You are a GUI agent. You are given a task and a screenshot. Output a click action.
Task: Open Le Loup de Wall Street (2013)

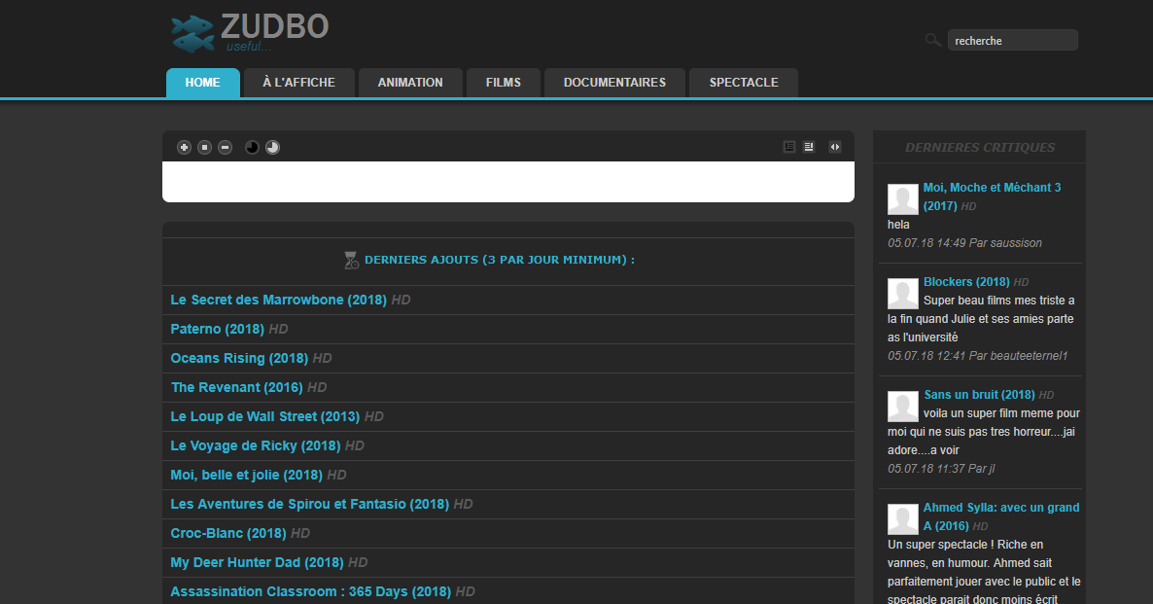264,416
